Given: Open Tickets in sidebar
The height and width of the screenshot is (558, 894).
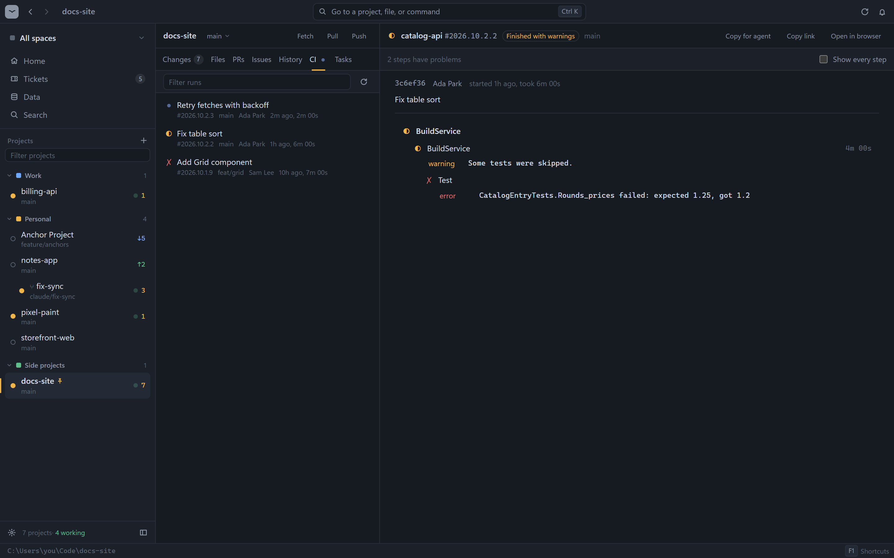Looking at the screenshot, I should click(78, 79).
